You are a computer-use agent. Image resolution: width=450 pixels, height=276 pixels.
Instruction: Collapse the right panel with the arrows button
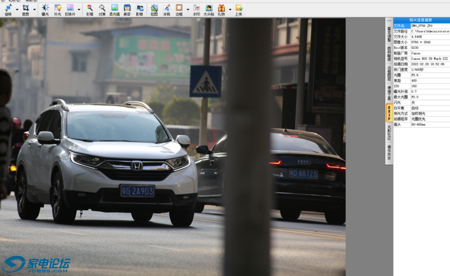(389, 20)
